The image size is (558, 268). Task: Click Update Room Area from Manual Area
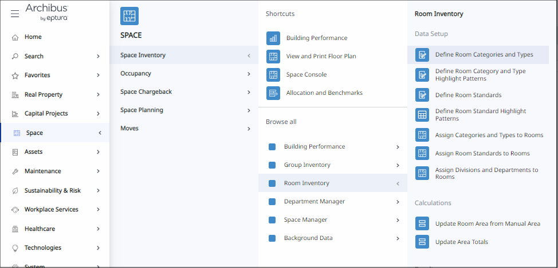pyautogui.click(x=487, y=223)
